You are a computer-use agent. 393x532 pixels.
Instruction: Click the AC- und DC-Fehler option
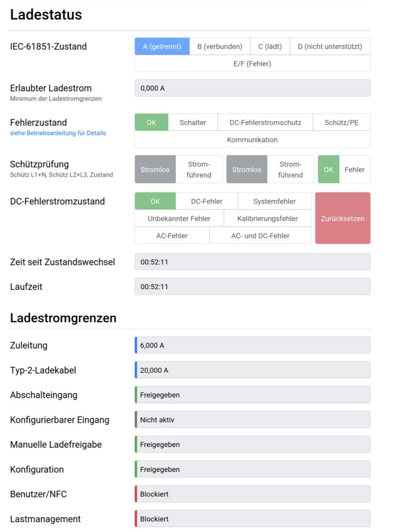(x=260, y=236)
